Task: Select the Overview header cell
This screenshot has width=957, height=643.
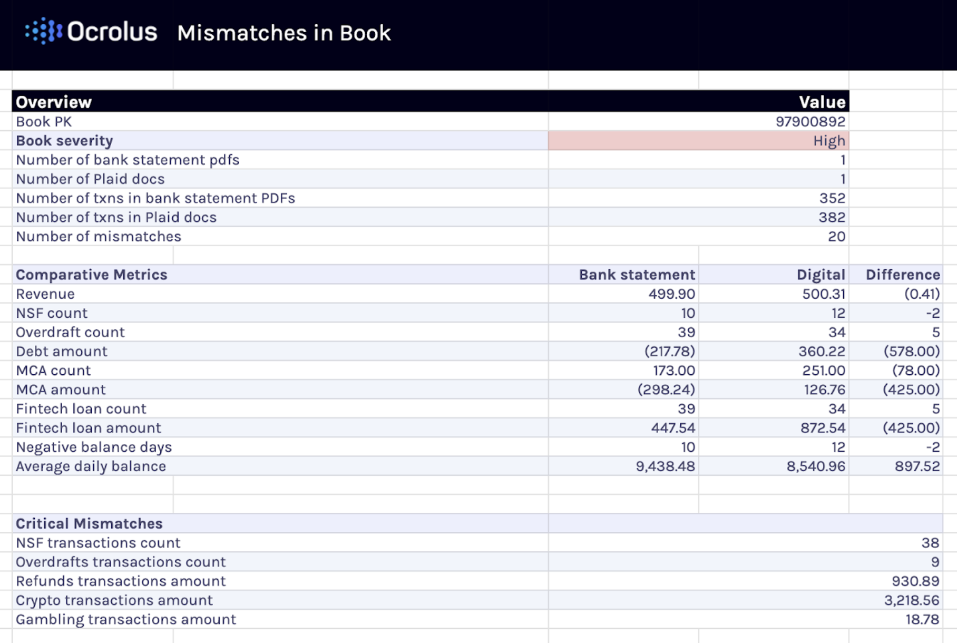Action: (x=54, y=102)
